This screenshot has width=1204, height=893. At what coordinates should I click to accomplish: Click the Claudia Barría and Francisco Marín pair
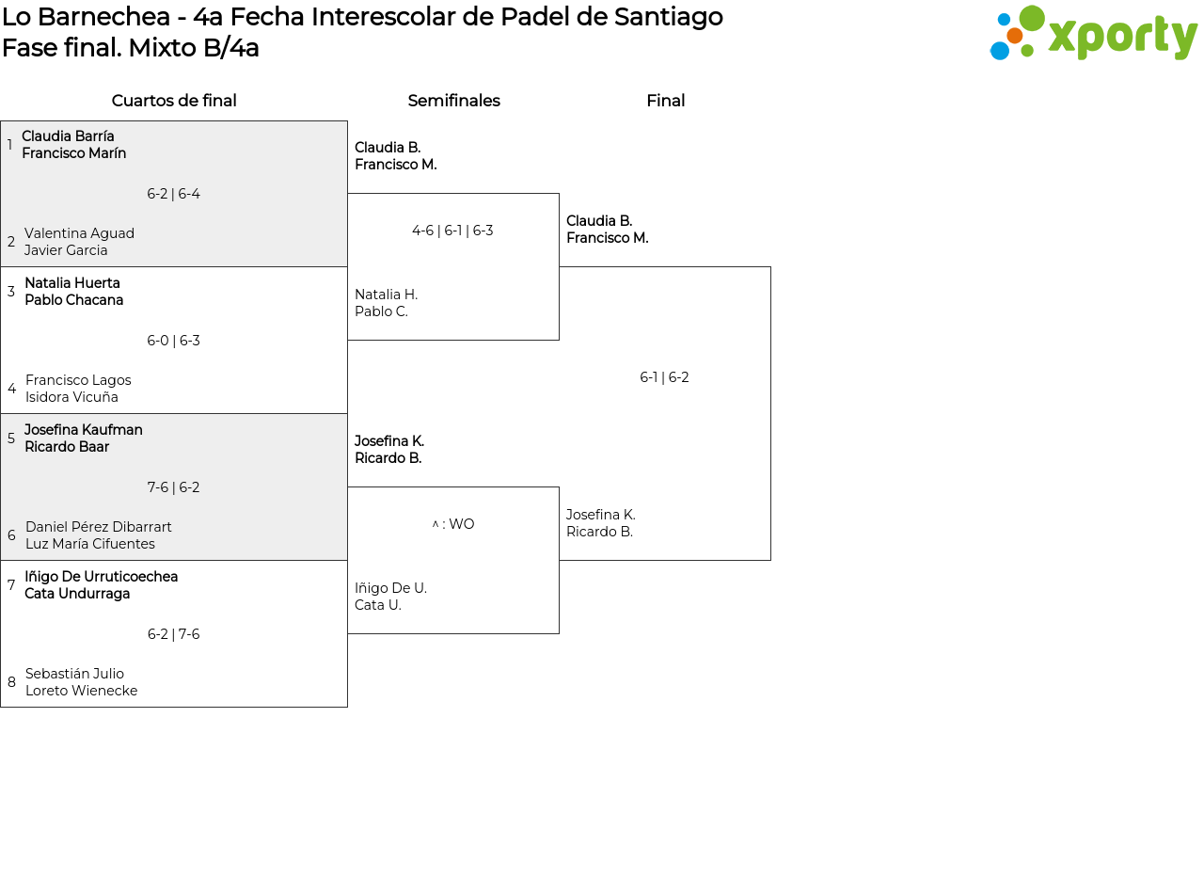click(x=73, y=145)
